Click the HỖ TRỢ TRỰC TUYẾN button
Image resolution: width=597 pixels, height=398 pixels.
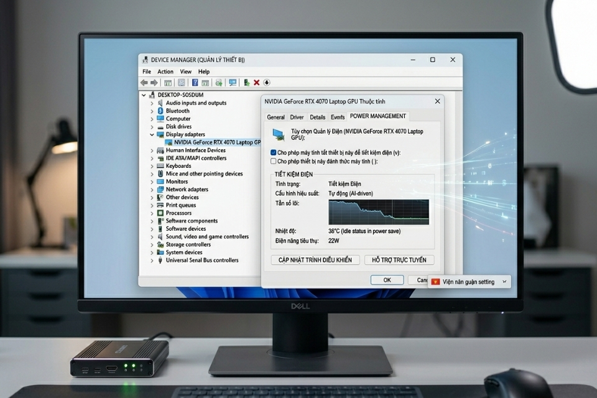(x=399, y=260)
